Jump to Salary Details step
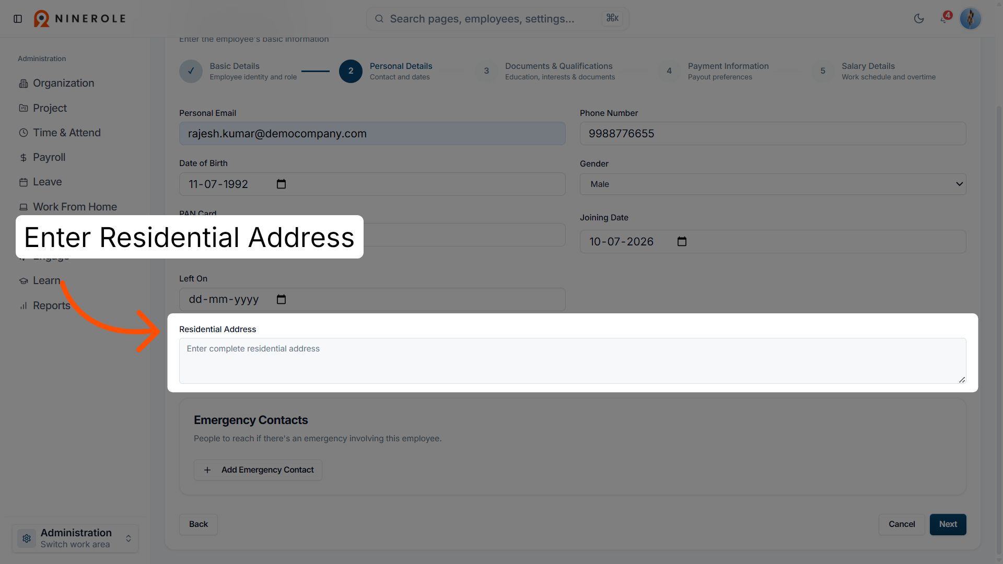 click(874, 71)
